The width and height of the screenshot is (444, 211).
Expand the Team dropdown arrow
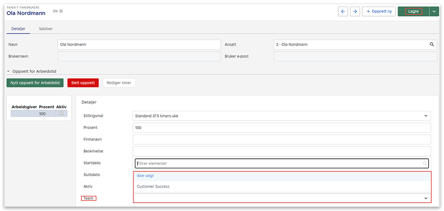click(425, 198)
